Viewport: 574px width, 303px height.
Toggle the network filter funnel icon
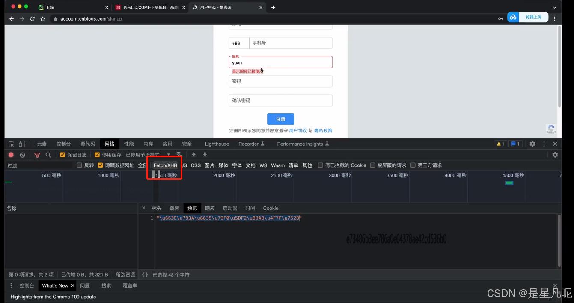(37, 155)
